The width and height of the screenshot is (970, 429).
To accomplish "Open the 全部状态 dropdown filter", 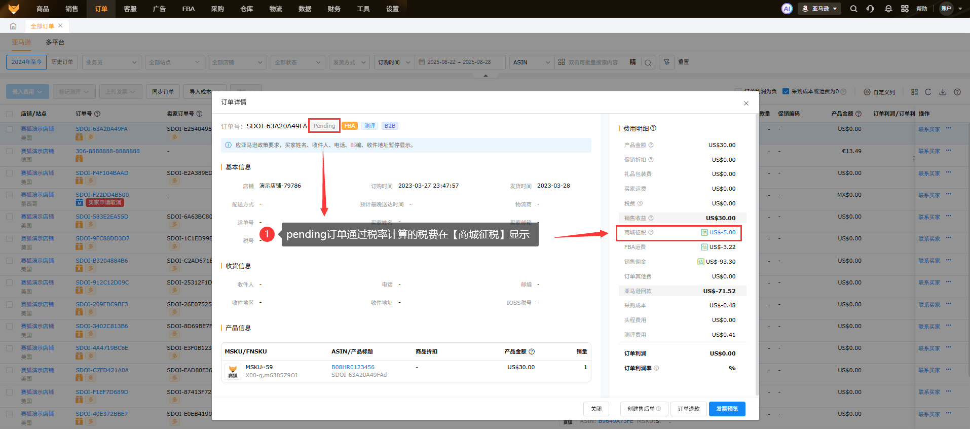I will point(298,62).
